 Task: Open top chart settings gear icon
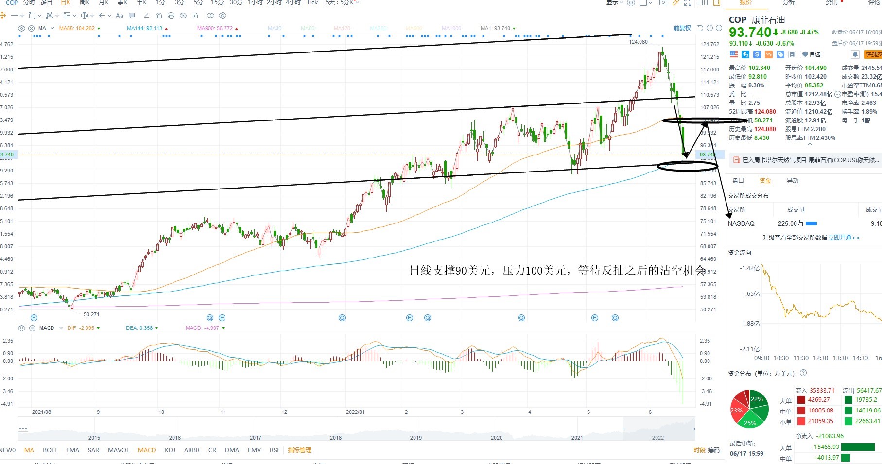pos(631,2)
